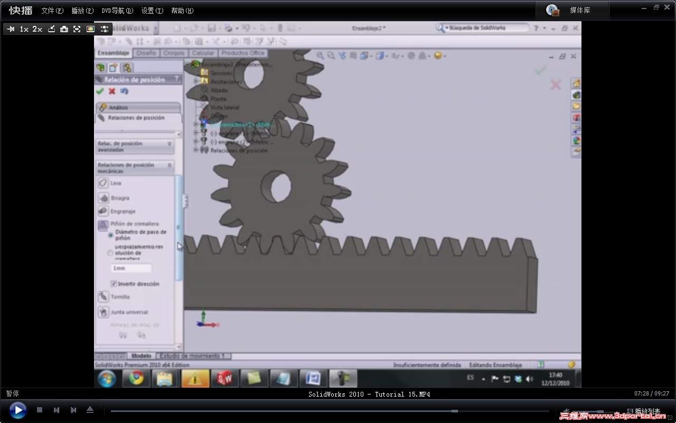Open the playback settings overlay icon
Screen dimensions: 676x423
(x=104, y=29)
